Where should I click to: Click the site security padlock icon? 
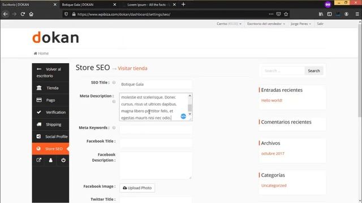(x=74, y=14)
